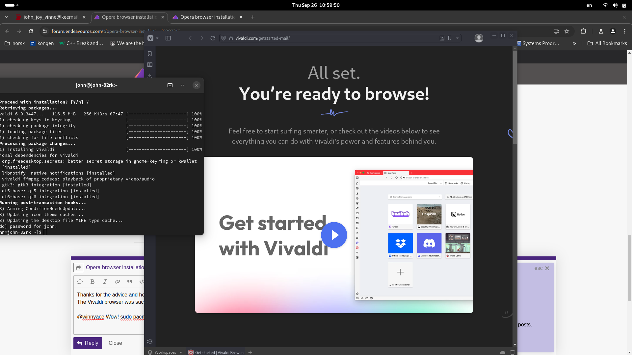
Task: Toggle bold formatting in reply editor
Action: [x=92, y=282]
